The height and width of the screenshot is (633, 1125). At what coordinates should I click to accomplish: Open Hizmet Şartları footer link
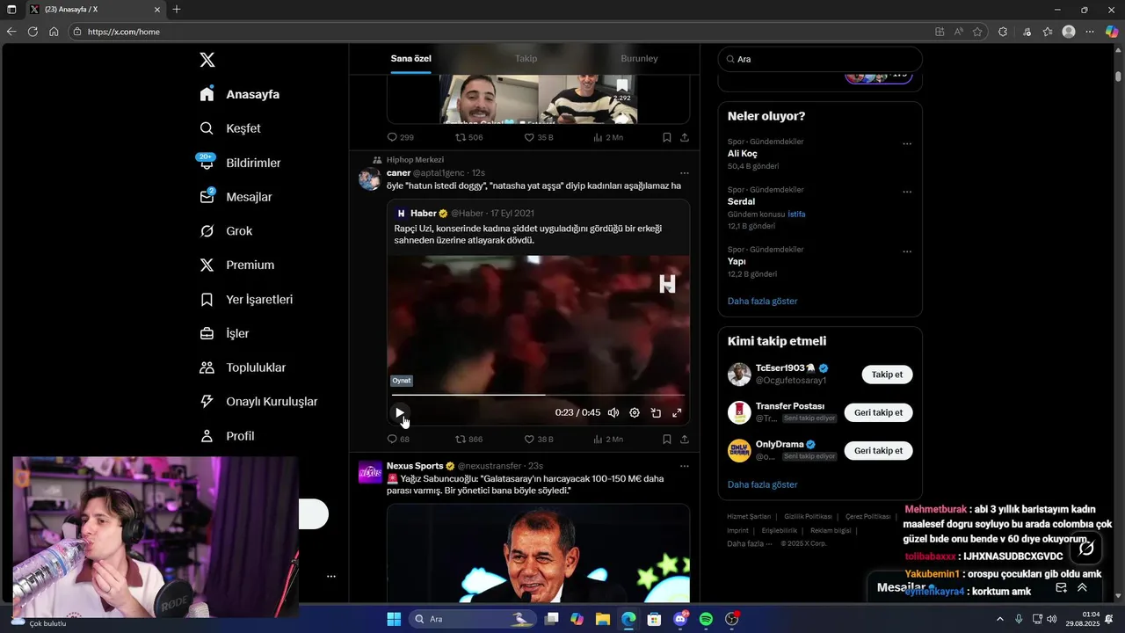point(749,516)
